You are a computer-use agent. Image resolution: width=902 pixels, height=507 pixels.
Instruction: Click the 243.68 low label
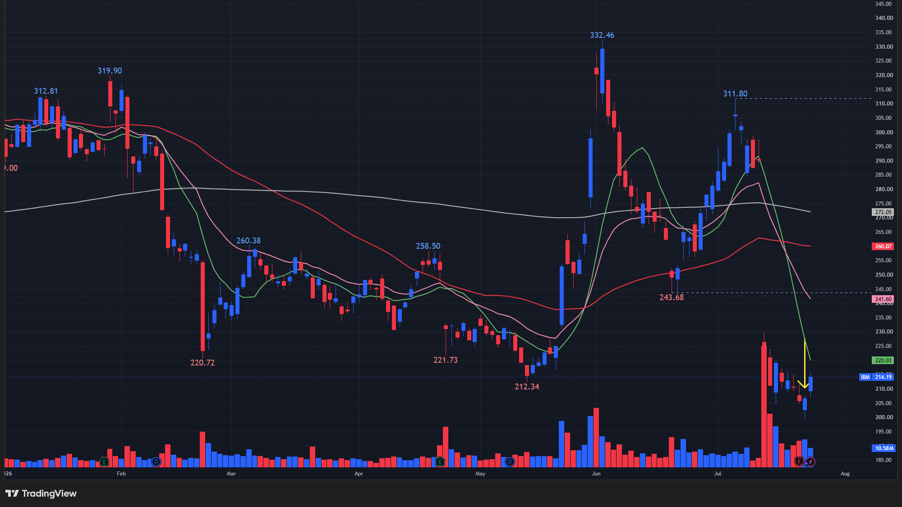pos(672,297)
